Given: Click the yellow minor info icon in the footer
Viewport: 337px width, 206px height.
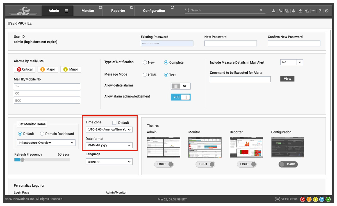Looking at the screenshot, I should [315, 199].
